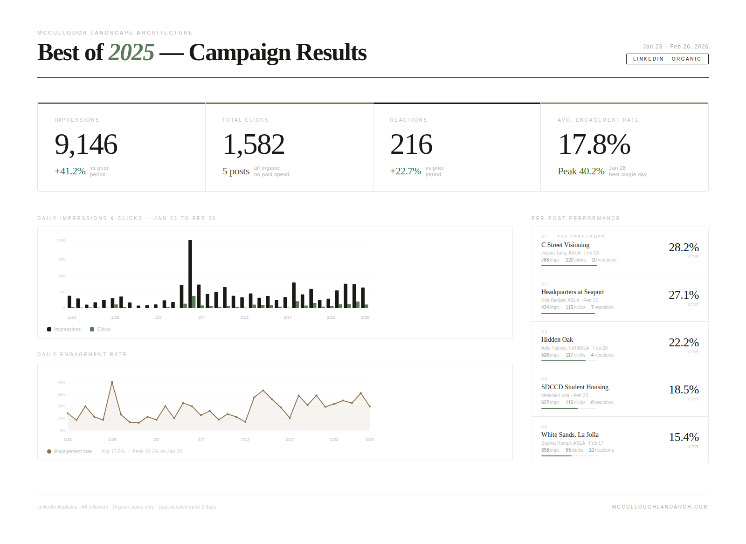
Task: Toggle the Impressions legend swatch
Action: [49, 330]
